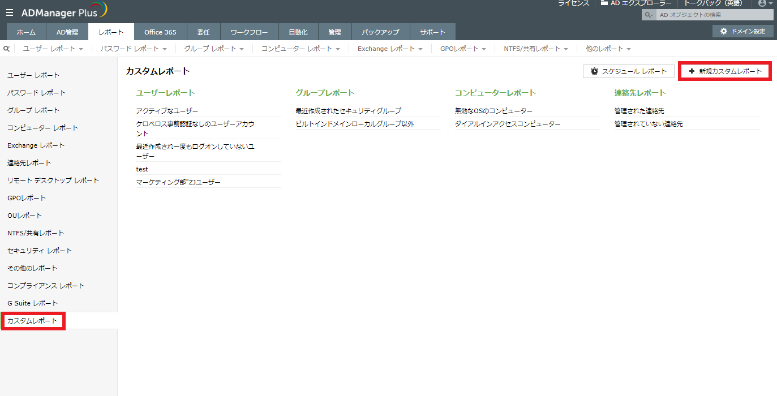Open the search scope magnifier dropdown

point(649,15)
